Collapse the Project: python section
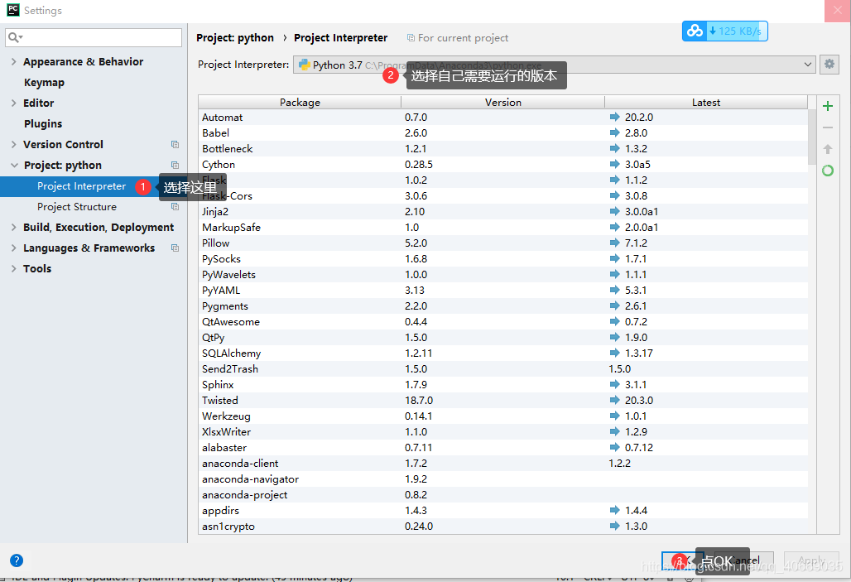The height and width of the screenshot is (582, 851). point(14,165)
